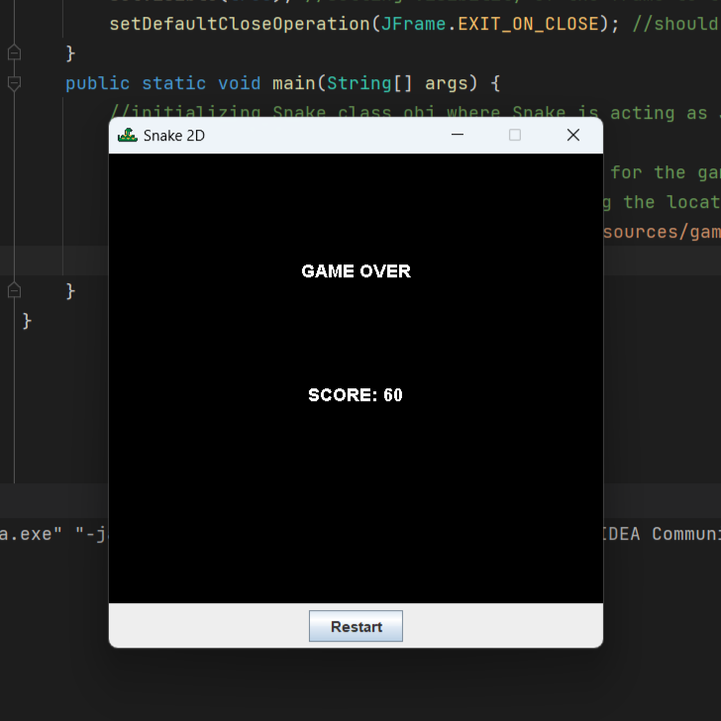Click the SCORE: 60 label

click(356, 395)
